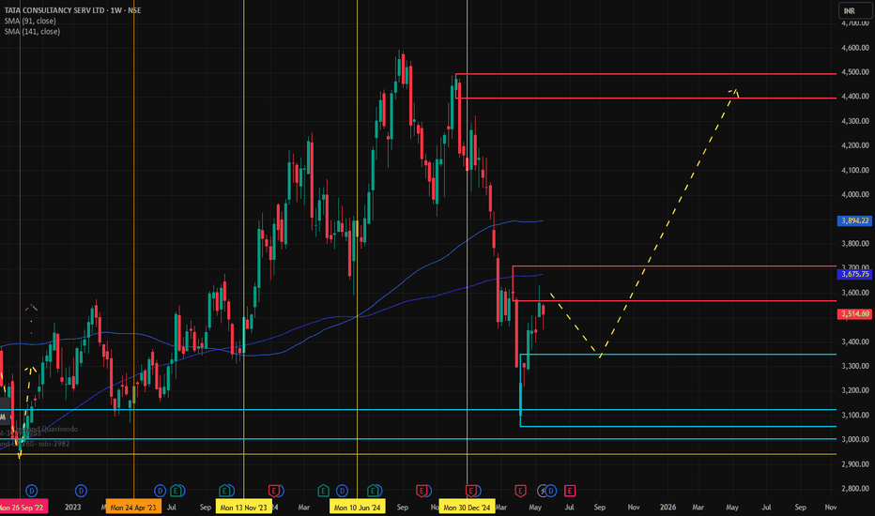Click the green earnings icon above Jul 2023

coord(177,491)
